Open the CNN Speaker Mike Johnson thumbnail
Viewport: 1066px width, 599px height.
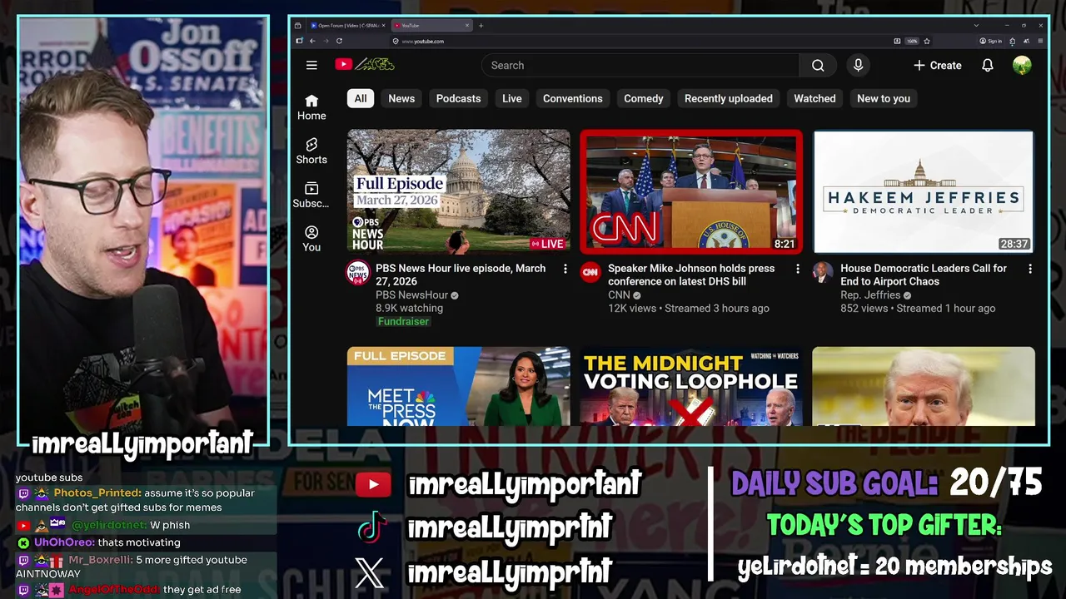click(691, 191)
